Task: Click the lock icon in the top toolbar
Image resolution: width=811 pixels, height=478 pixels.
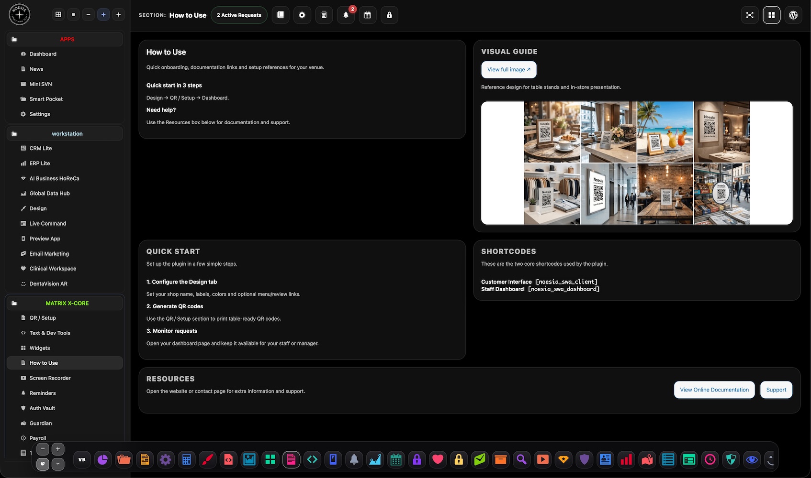Action: click(389, 15)
